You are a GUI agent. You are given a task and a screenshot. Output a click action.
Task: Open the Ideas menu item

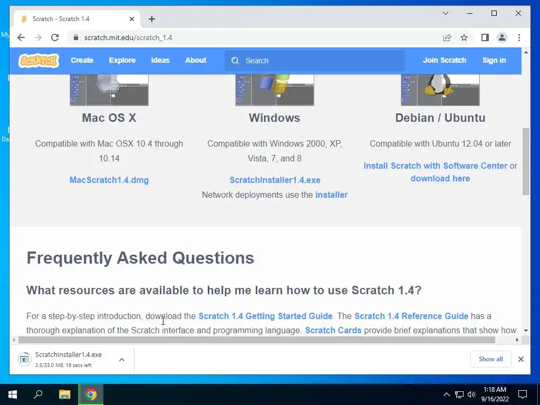tap(160, 60)
